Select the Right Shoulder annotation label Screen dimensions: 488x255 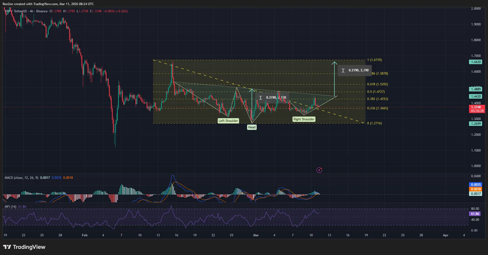304,119
